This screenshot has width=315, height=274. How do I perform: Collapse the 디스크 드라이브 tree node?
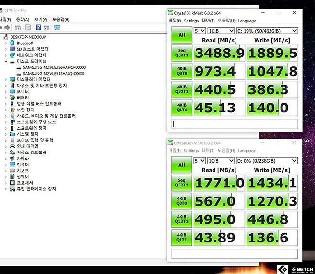(x=6, y=61)
